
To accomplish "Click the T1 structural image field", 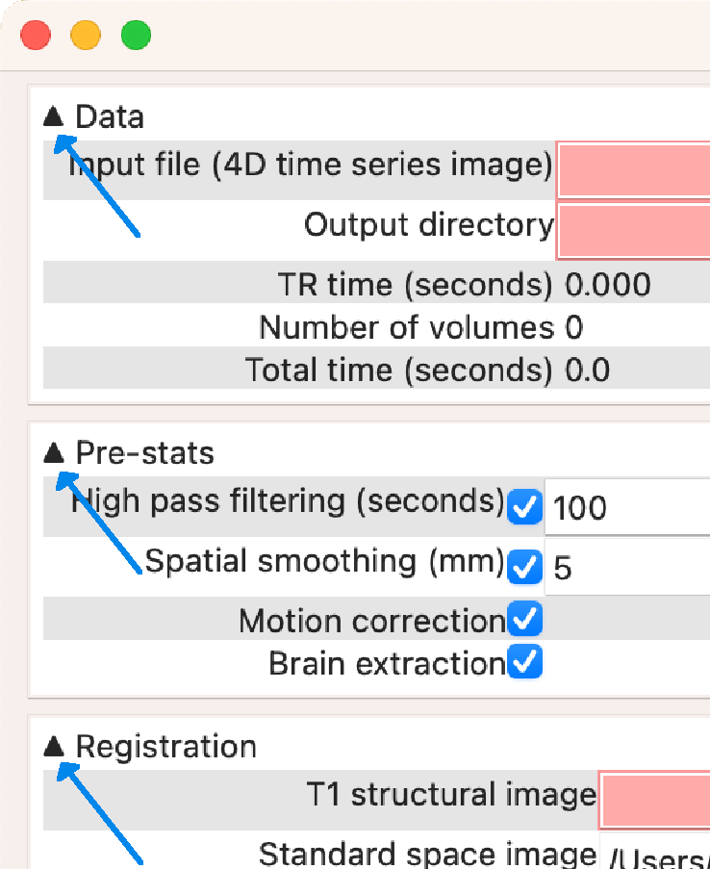I will (654, 799).
